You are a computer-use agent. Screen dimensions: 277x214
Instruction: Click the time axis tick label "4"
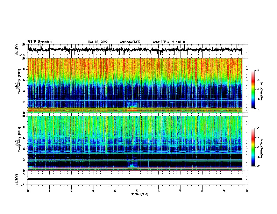[x=115, y=191]
